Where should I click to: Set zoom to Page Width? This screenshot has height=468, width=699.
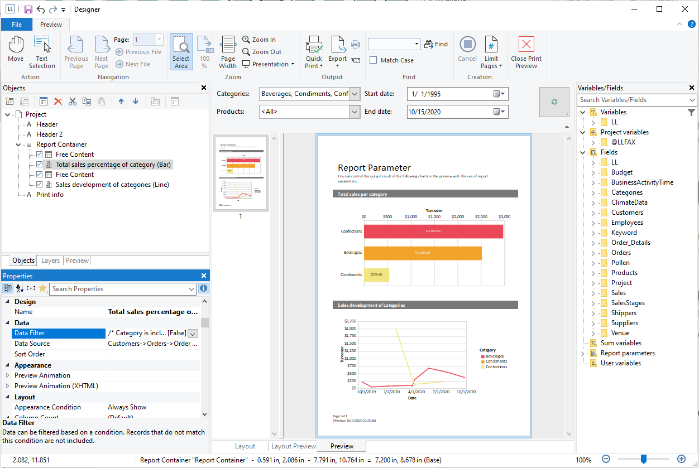228,51
